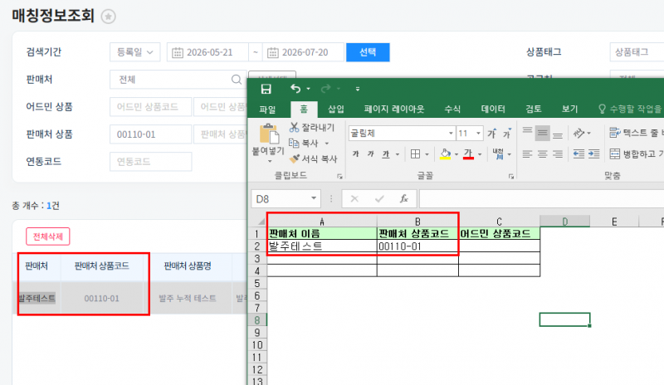Click the 판매처 search magnifier icon
Viewport: 664px width, 385px height.
click(x=237, y=79)
